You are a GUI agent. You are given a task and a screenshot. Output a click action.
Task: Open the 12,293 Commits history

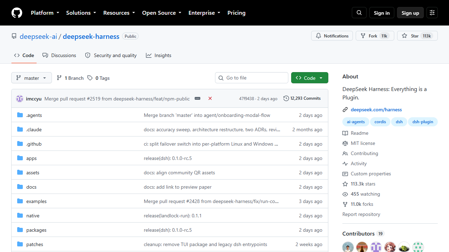pyautogui.click(x=302, y=98)
